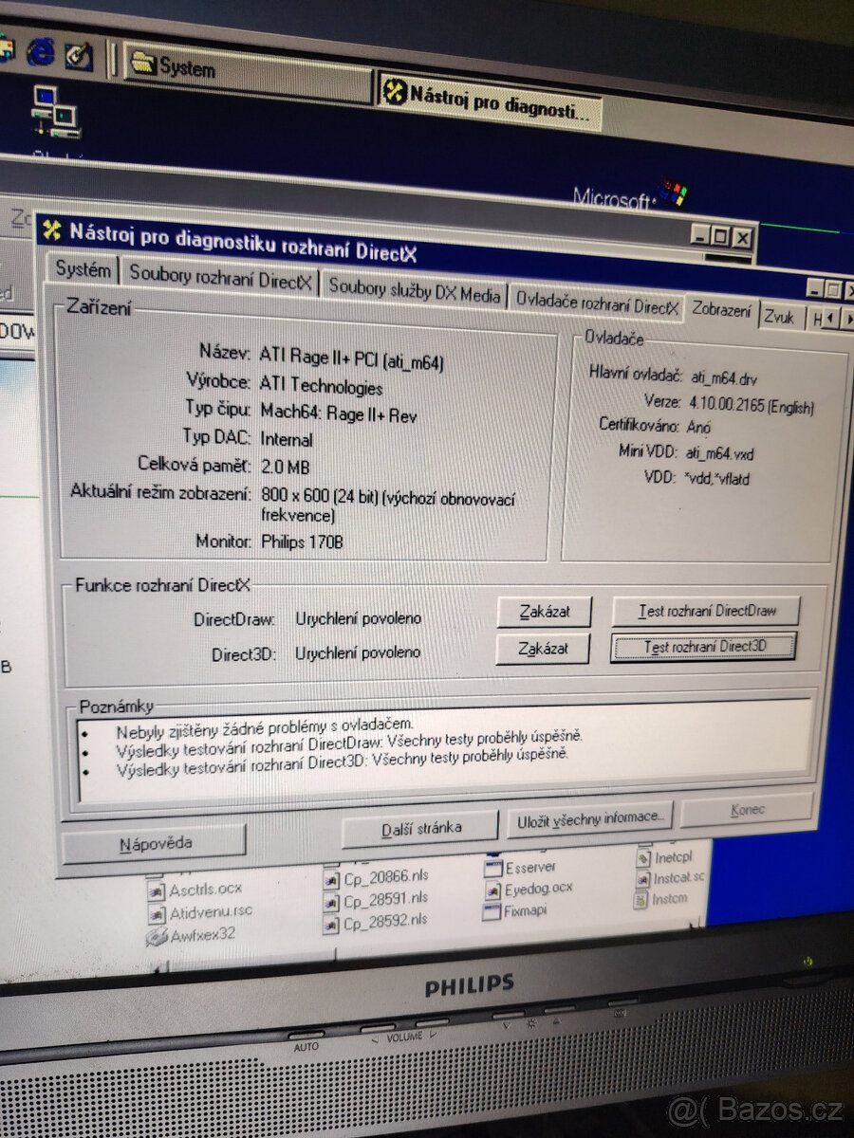Disable DirectDraw acceleration with Zakázat
The width and height of the screenshot is (854, 1138).
[x=543, y=612]
